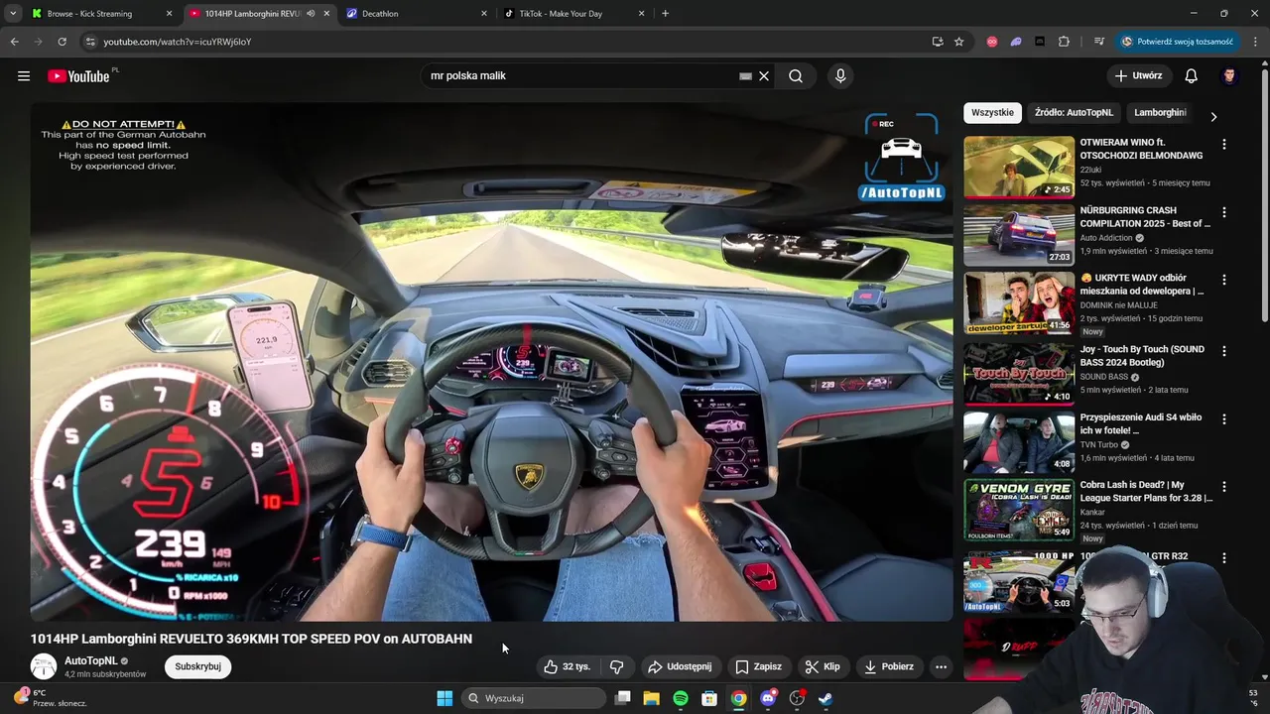Open the Windows Start menu

pyautogui.click(x=444, y=698)
